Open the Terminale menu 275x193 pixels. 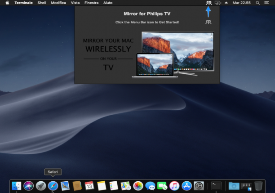point(23,3)
